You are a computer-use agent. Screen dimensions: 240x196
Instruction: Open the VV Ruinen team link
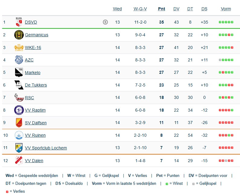coord(35,135)
